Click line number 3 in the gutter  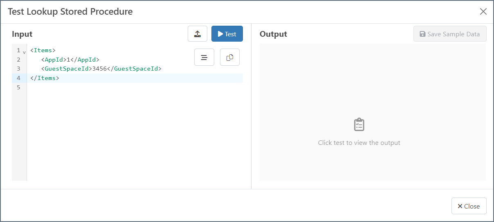pos(18,69)
